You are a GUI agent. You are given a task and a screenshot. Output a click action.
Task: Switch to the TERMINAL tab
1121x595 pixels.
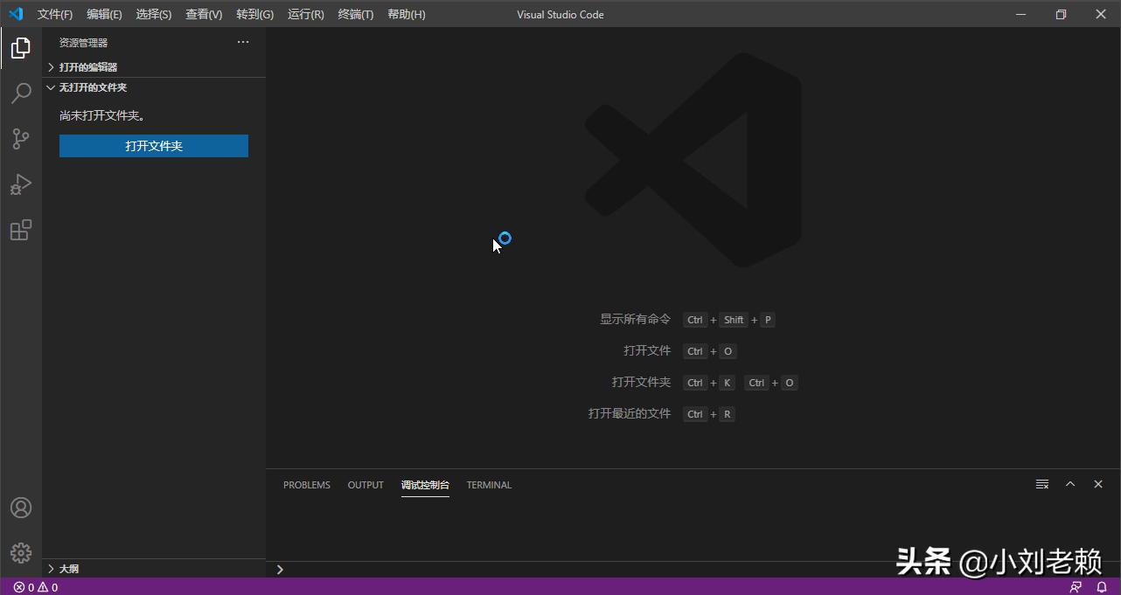[x=489, y=485]
